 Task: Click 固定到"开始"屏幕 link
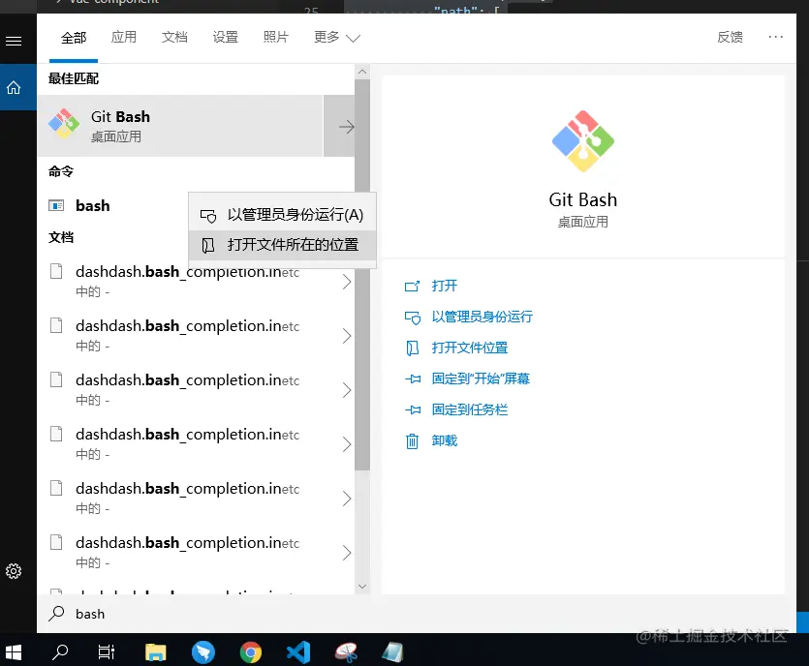pos(481,378)
